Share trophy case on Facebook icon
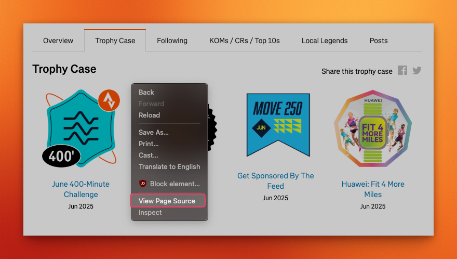Viewport: 457px width, 259px height. [402, 70]
